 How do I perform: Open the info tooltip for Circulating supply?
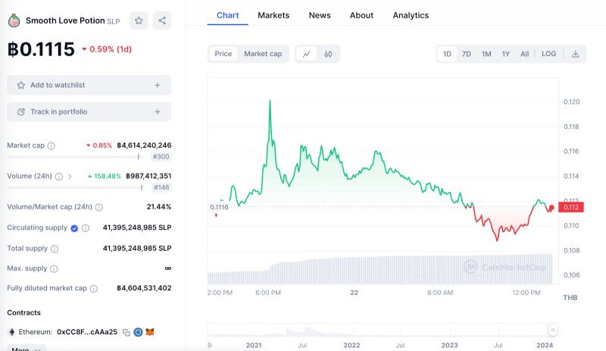point(86,228)
